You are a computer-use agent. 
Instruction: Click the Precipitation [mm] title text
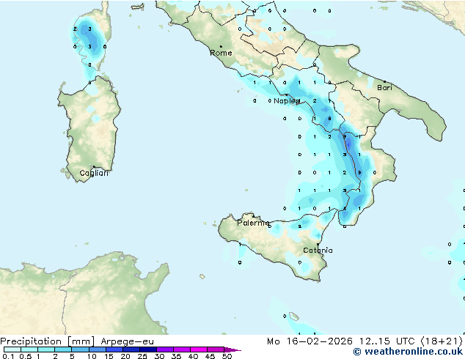point(48,341)
